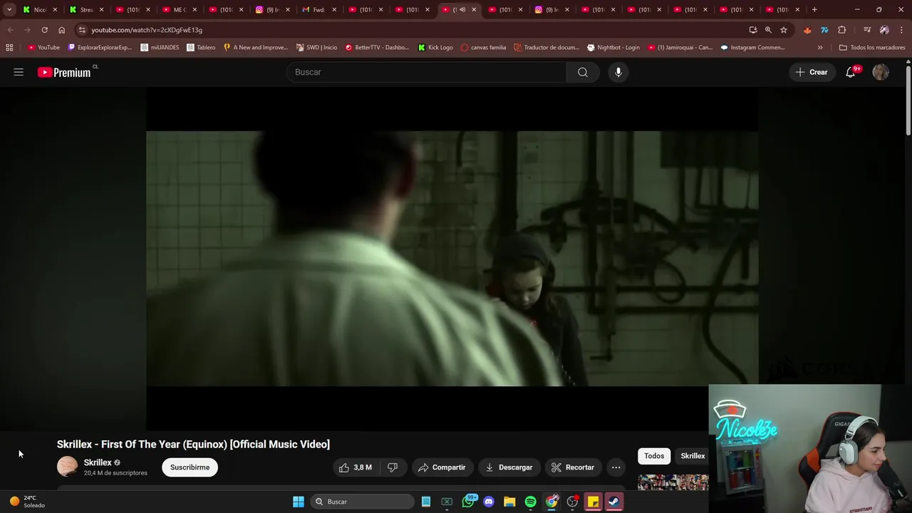This screenshot has width=912, height=513.
Task: Open Discord from the taskbar
Action: [x=489, y=502]
